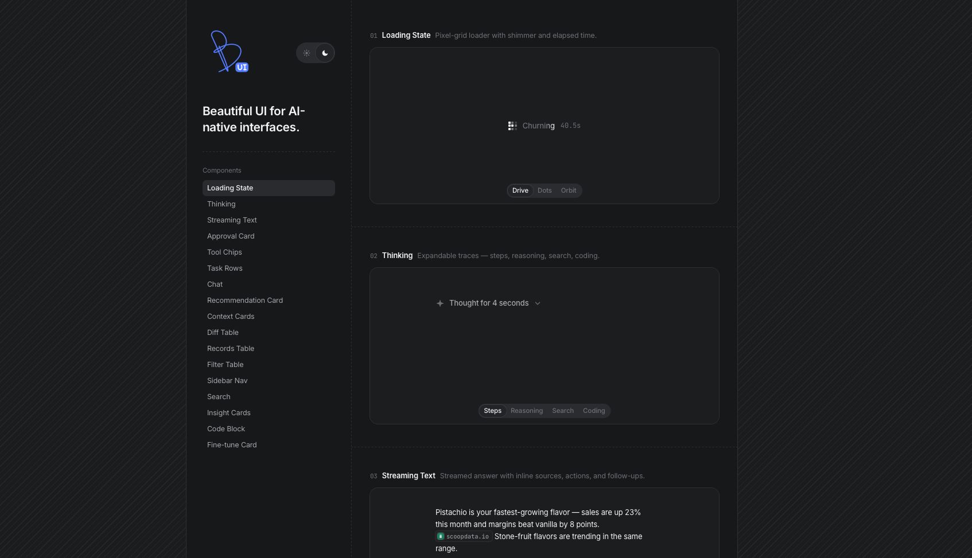This screenshot has height=558, width=972.
Task: Switch to the Coding thinking tab
Action: coord(594,411)
